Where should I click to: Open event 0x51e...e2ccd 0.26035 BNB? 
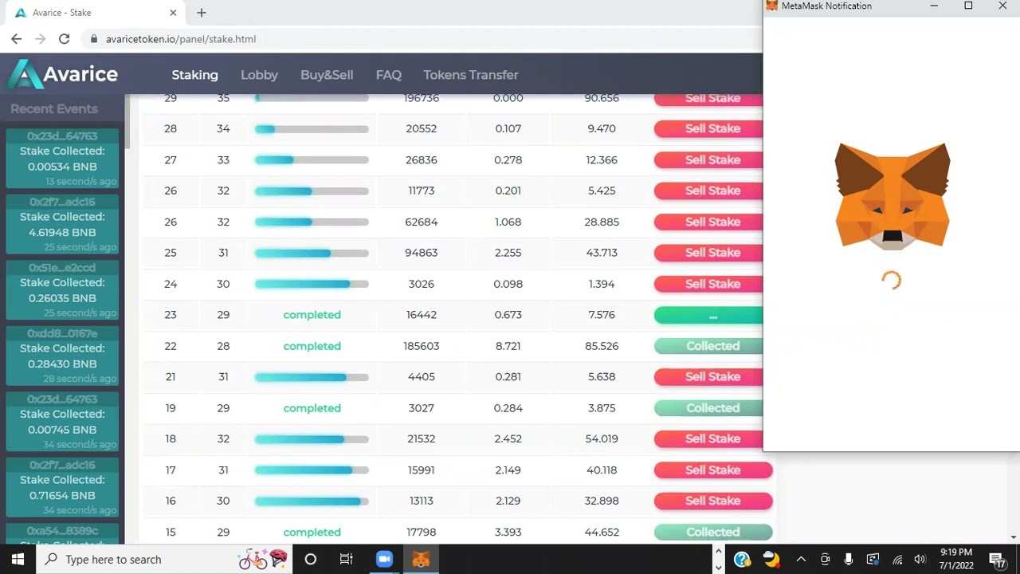pos(62,290)
